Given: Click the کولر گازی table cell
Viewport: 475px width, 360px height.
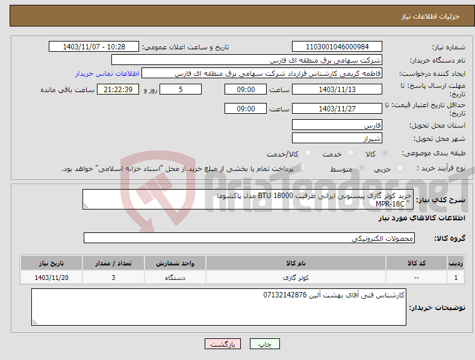Looking at the screenshot, I should coord(296,278).
